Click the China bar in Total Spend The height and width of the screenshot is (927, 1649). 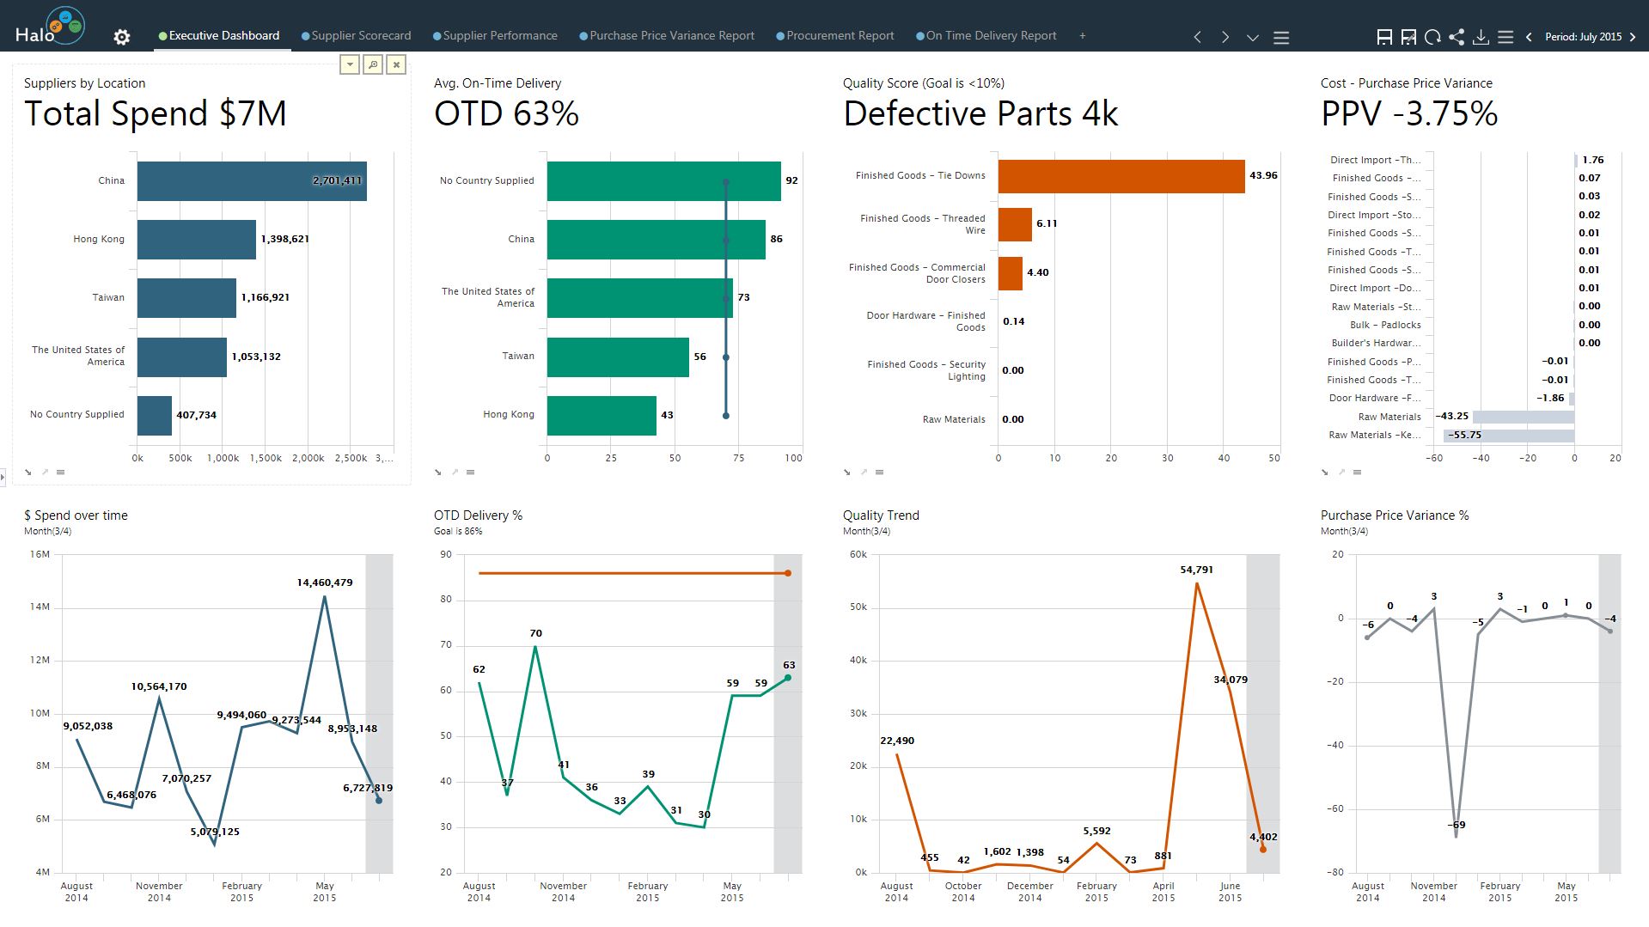click(x=252, y=180)
